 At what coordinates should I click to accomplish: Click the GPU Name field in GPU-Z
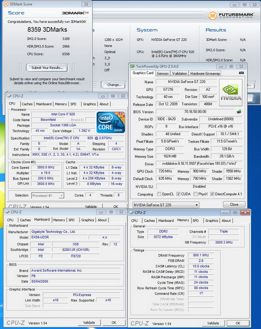tap(186, 82)
